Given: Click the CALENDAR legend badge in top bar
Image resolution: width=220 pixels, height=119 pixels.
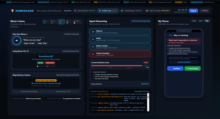Looking at the screenshot, I should point(179,2).
